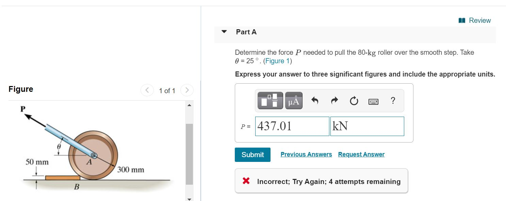The image size is (506, 201).
Task: Collapse the Part A section
Action: [224, 32]
